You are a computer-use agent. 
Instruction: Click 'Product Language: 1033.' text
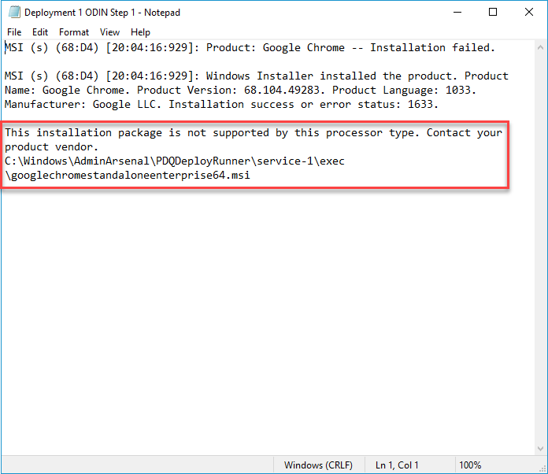[x=404, y=91]
